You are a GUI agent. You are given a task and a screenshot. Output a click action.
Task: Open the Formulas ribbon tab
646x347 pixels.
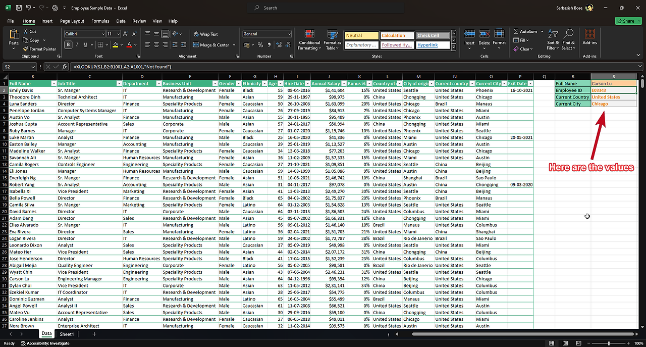(100, 21)
